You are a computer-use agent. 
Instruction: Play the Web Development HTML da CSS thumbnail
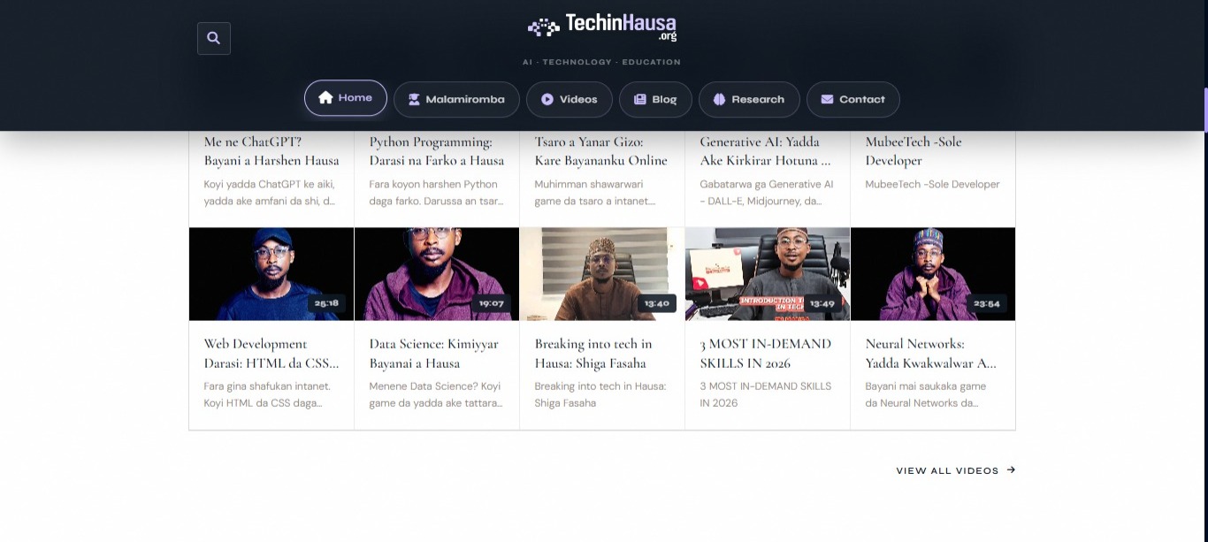coord(271,273)
